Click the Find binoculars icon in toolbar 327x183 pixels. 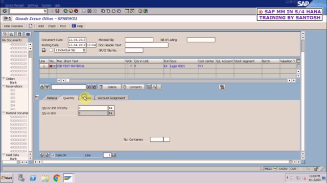click(89, 11)
